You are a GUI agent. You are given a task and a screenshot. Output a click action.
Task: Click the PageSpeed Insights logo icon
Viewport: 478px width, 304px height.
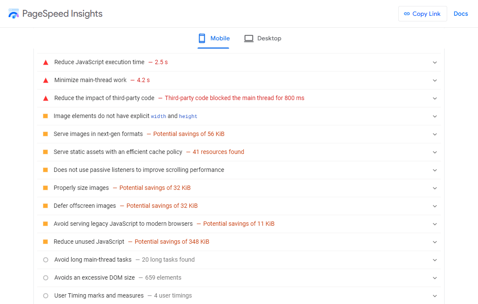(x=14, y=14)
